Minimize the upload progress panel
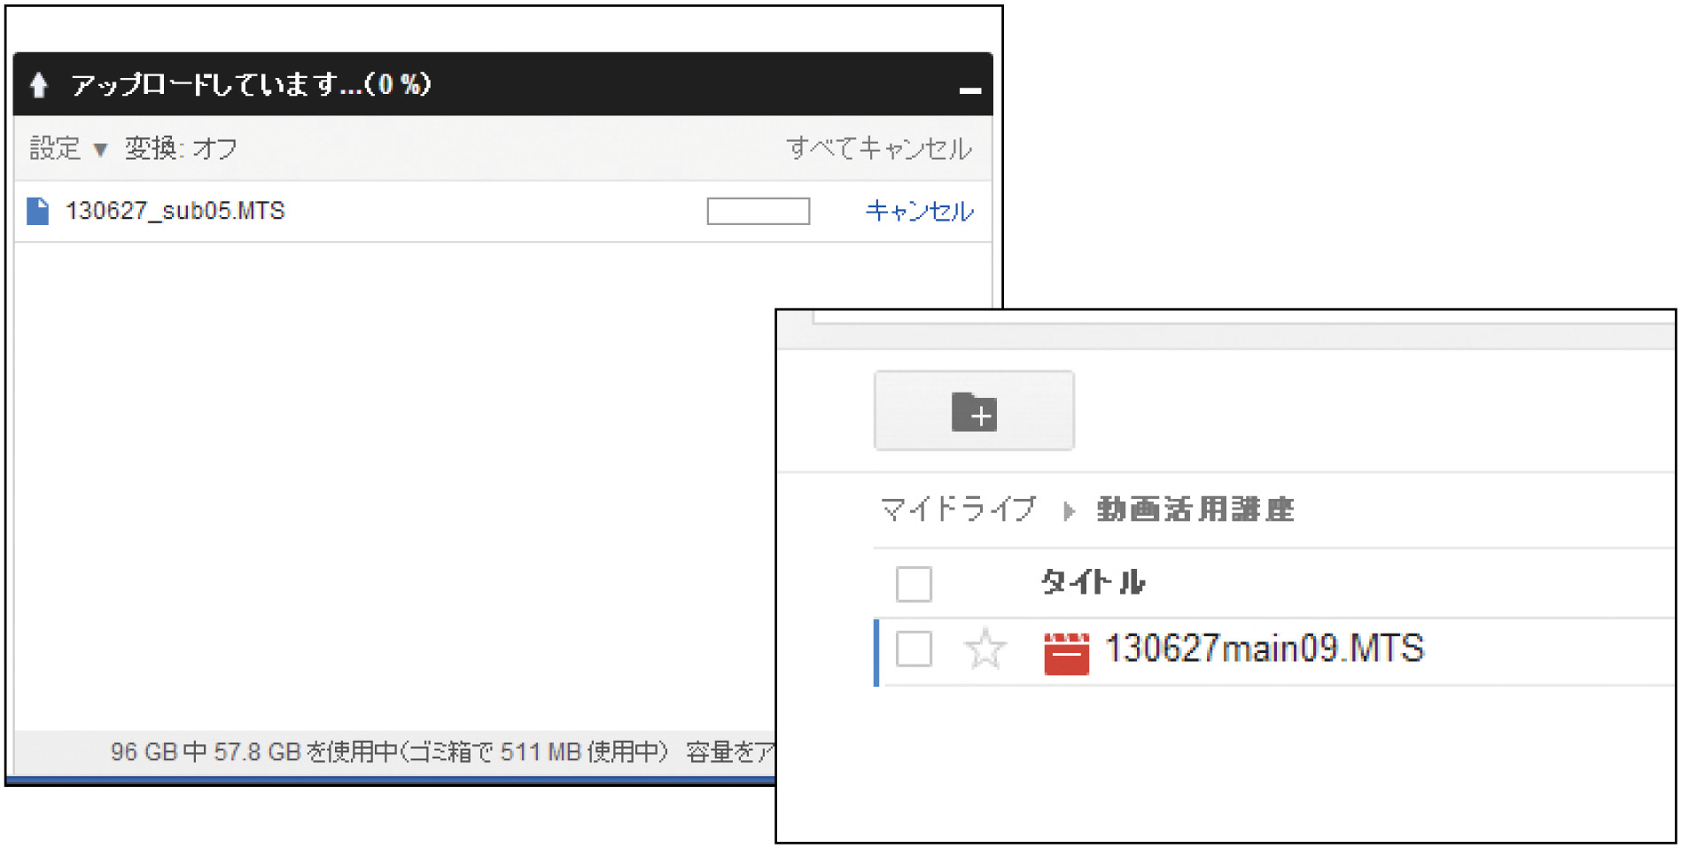Screen dimensions: 1681x848 970,89
